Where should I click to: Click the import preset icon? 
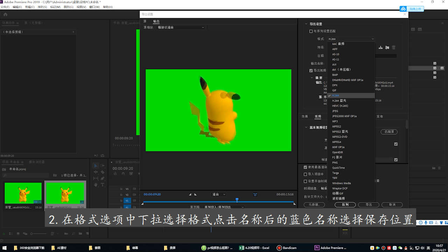tap(387, 47)
